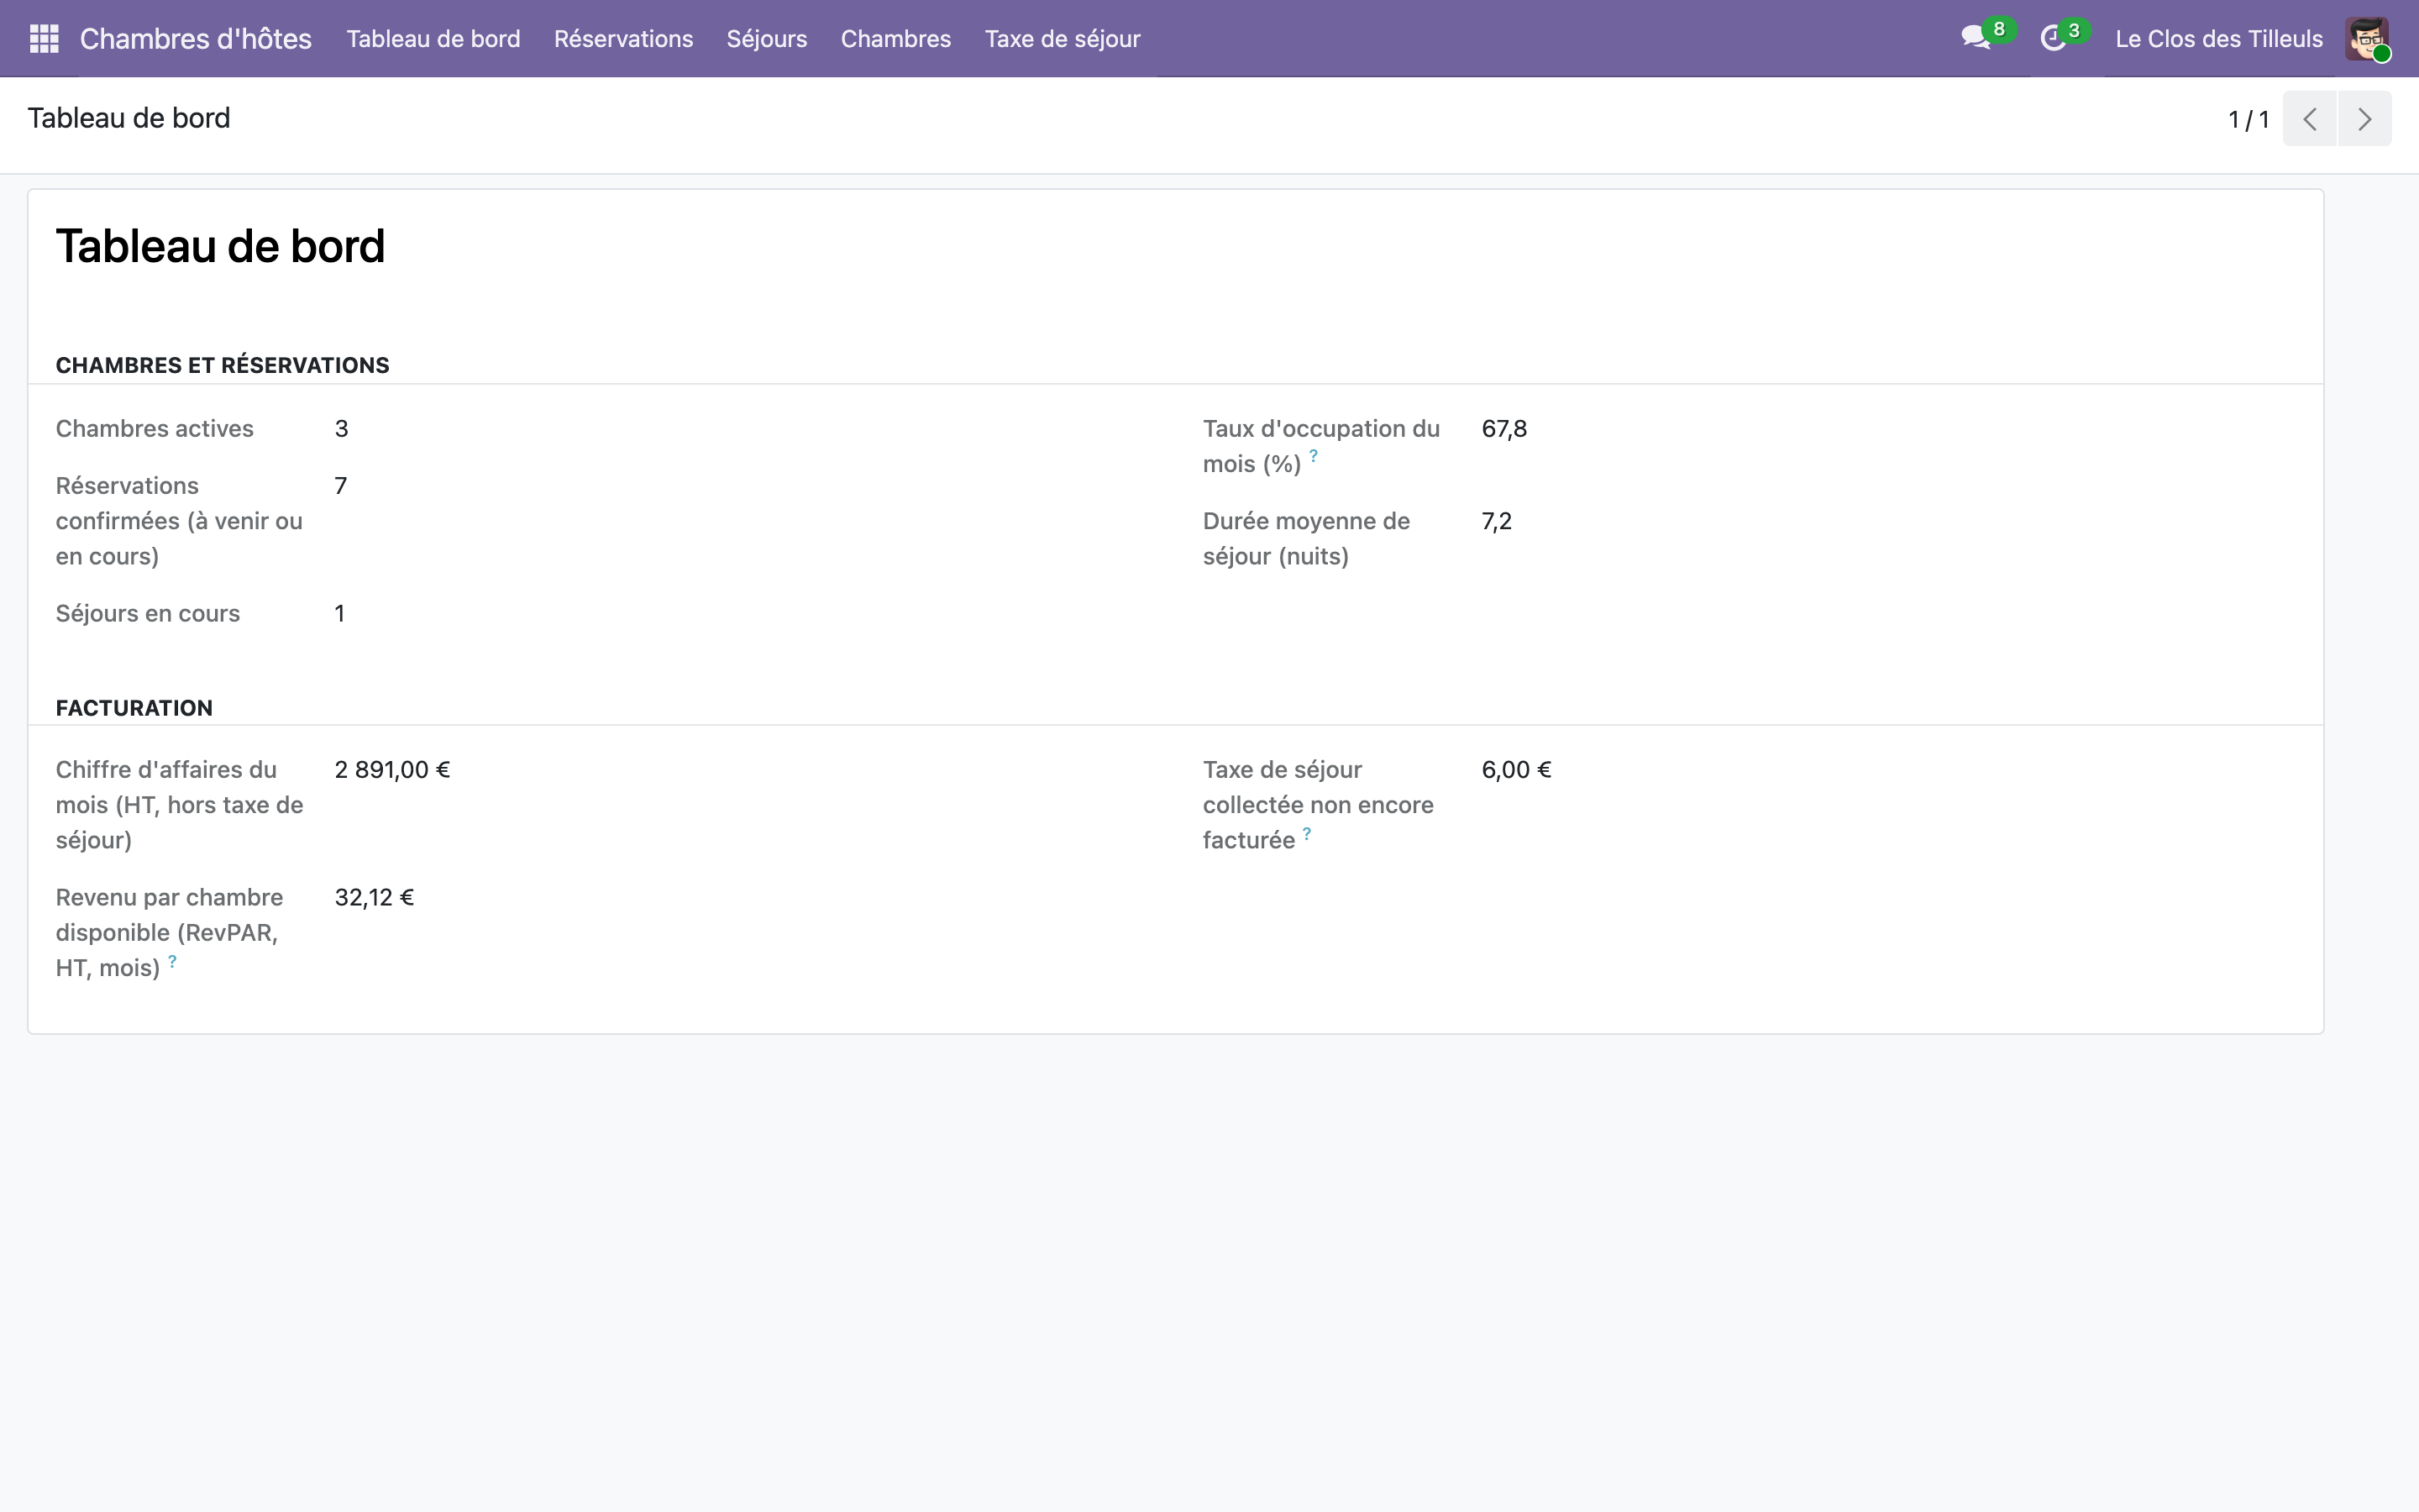
Task: Open the Chambres menu
Action: pyautogui.click(x=895, y=39)
